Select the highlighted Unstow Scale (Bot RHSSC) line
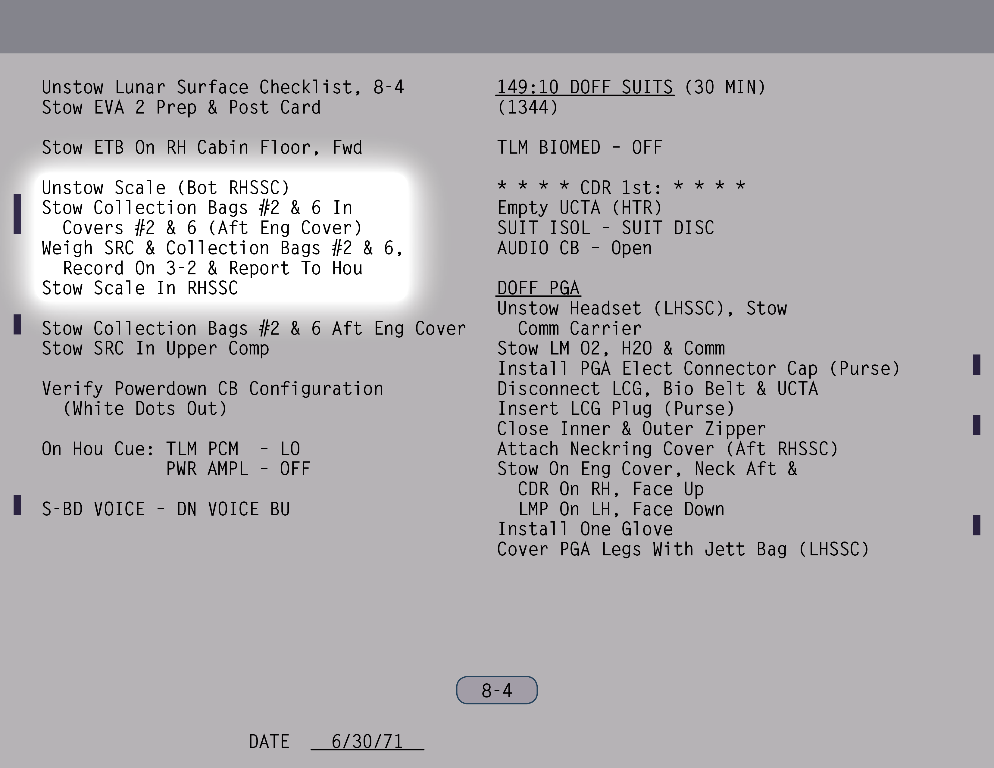 coord(166,187)
